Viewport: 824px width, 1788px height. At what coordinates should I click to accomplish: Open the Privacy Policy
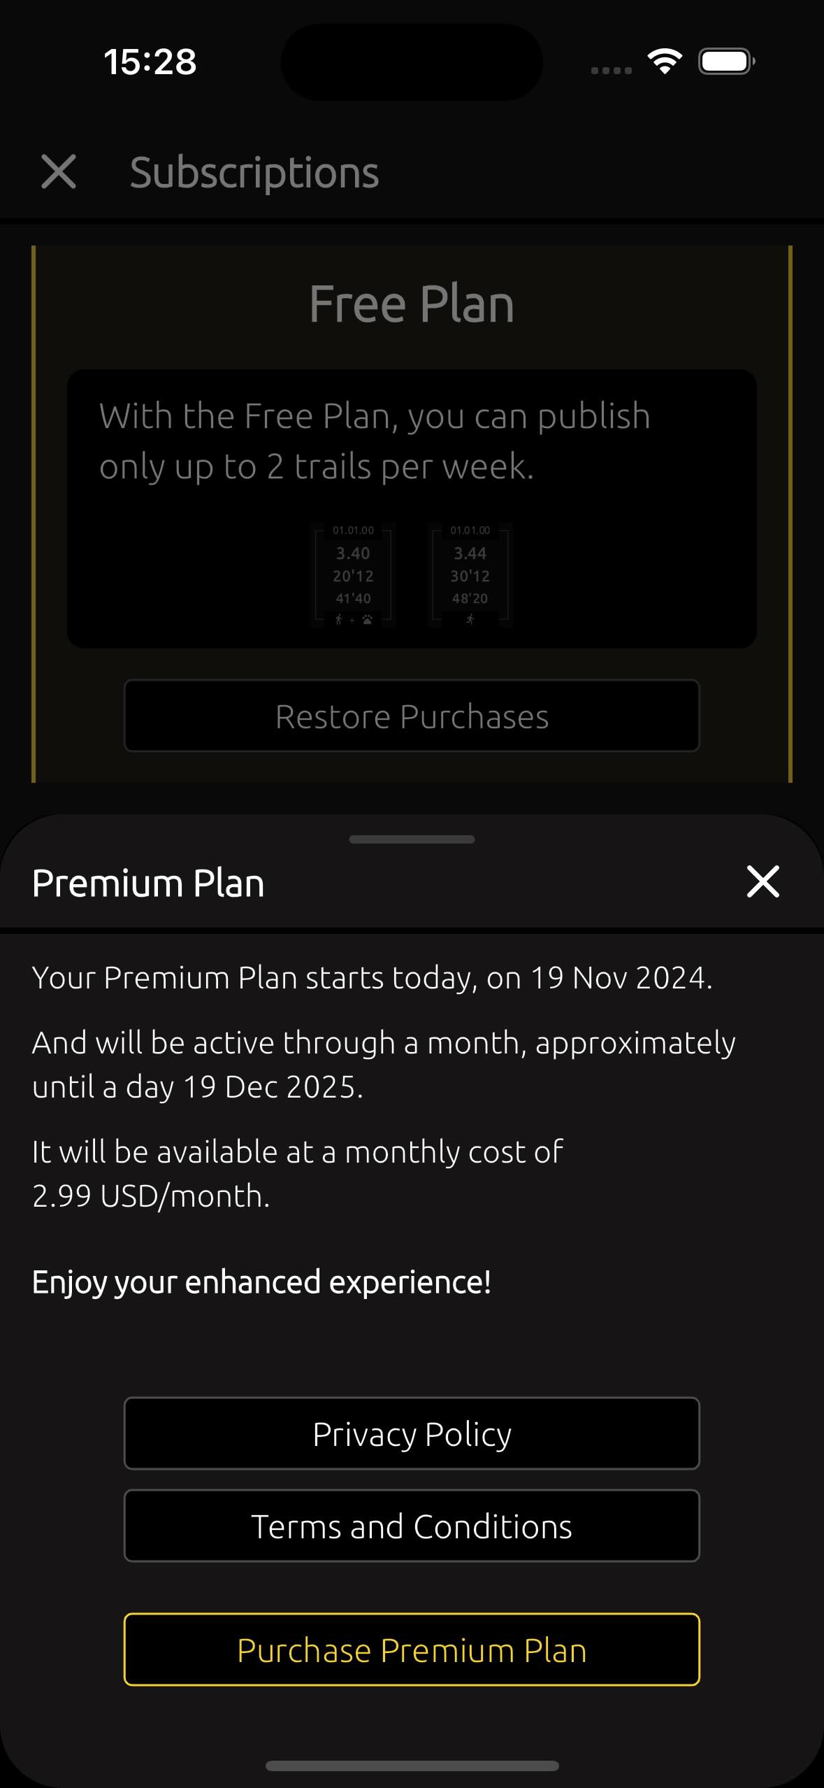click(x=412, y=1434)
